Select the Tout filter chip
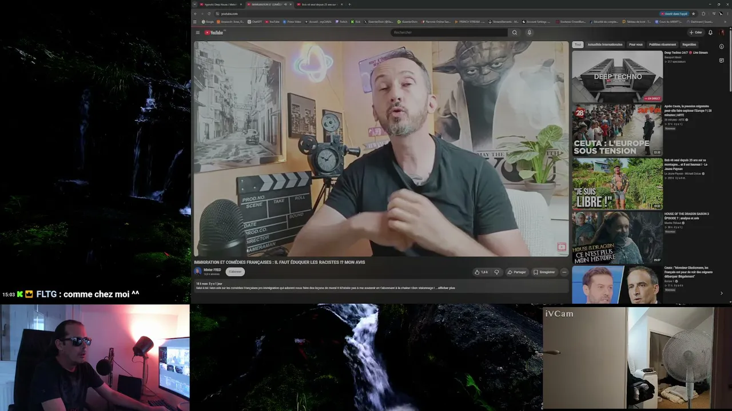 pos(578,45)
